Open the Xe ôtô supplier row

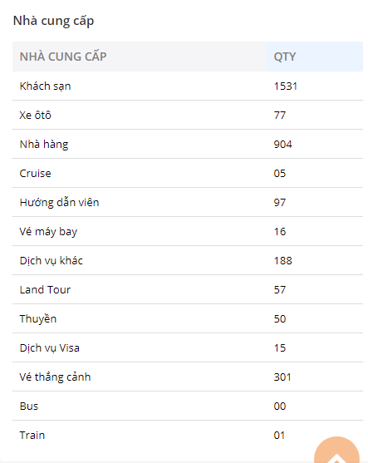click(x=188, y=115)
